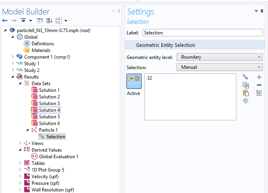The width and height of the screenshot is (268, 193).
Task: Click the back arrow in Model Builder
Action: (5, 20)
